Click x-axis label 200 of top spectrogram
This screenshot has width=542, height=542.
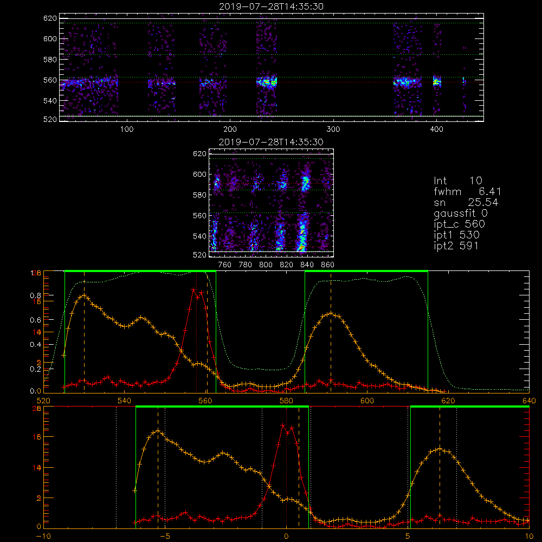pos(230,130)
